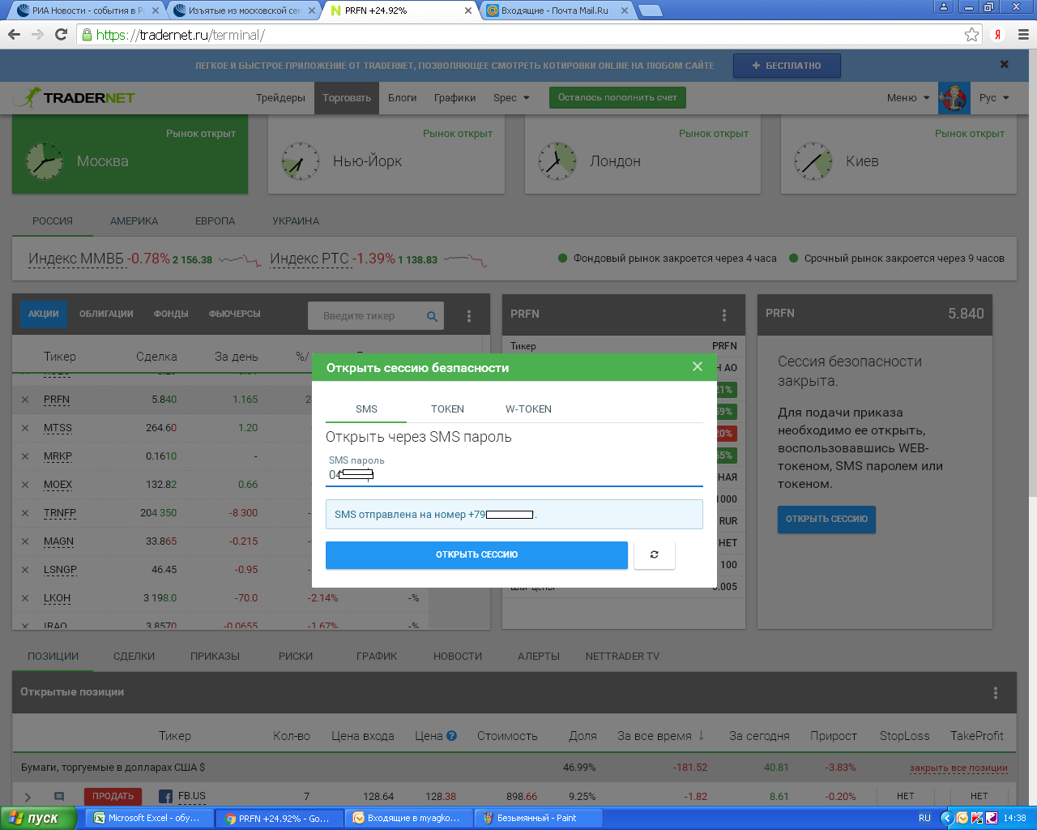Click the refresh SMS icon button
Image resolution: width=1037 pixels, height=830 pixels.
coord(655,555)
